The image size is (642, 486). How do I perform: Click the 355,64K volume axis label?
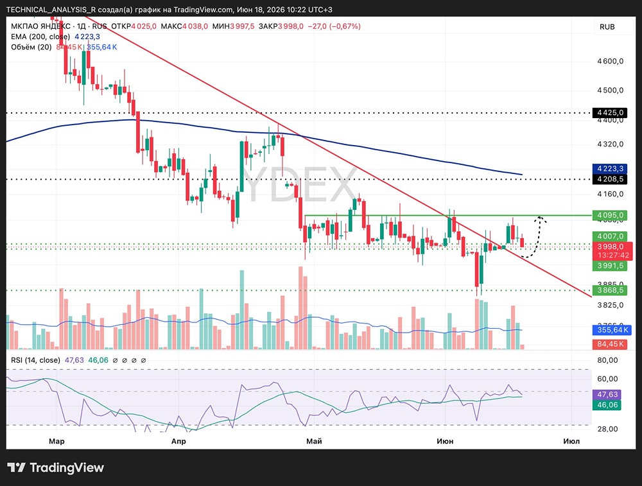[x=612, y=330]
